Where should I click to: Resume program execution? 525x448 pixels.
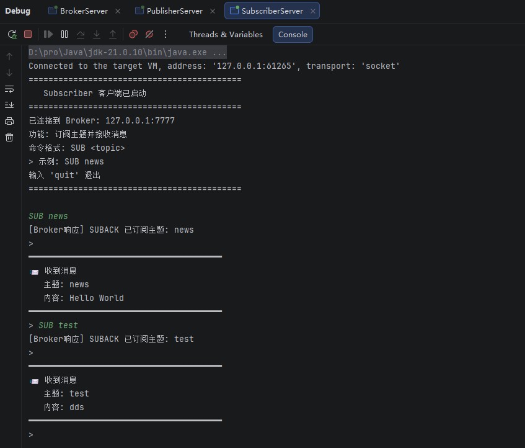(48, 34)
